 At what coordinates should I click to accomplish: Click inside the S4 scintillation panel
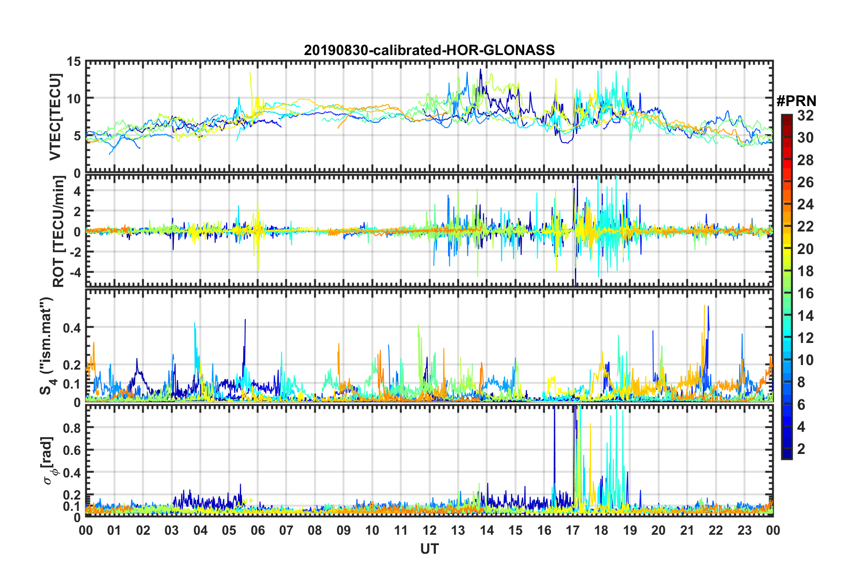point(429,346)
